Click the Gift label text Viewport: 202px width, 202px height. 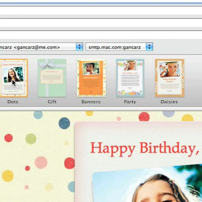click(52, 102)
